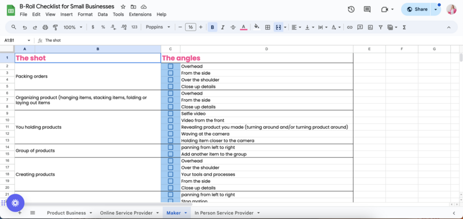This screenshot has width=463, height=219.
Task: Open more number formats 123
Action: pyautogui.click(x=134, y=27)
